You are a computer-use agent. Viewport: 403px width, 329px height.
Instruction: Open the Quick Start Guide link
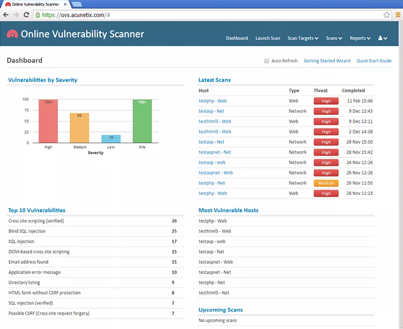(x=374, y=61)
